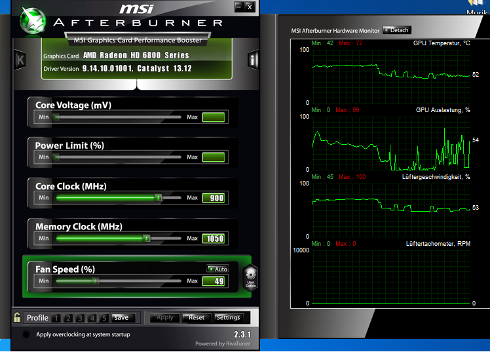Open the Kombustor K side button

point(20,60)
